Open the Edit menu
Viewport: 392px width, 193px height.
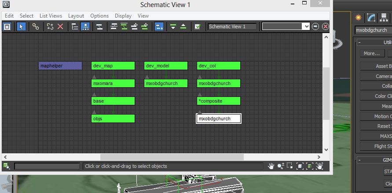click(x=9, y=16)
